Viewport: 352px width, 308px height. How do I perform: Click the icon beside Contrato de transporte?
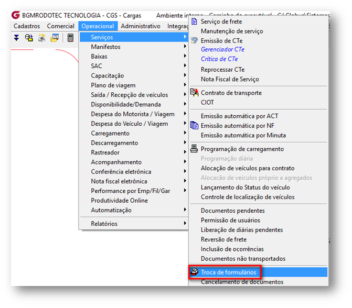pyautogui.click(x=194, y=92)
